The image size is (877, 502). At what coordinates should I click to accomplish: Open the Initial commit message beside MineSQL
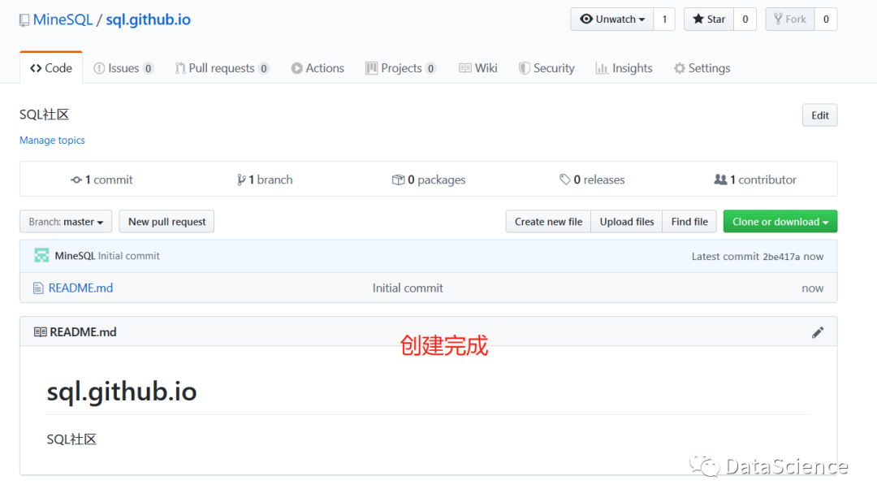(128, 256)
